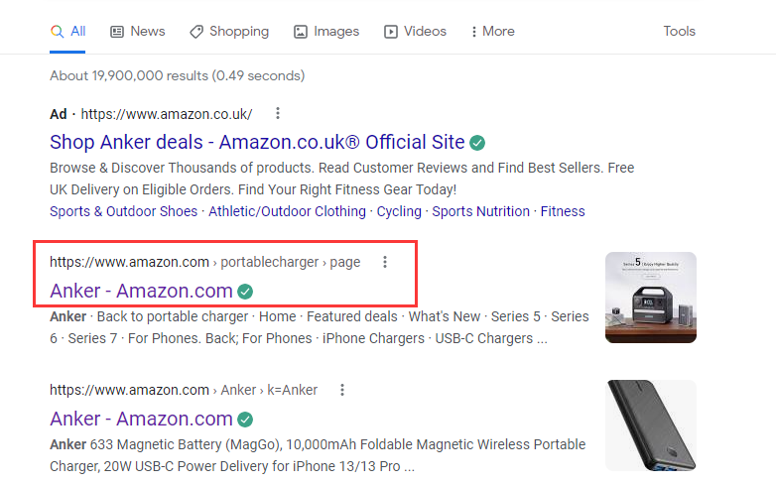Image resolution: width=776 pixels, height=484 pixels.
Task: Open three-dot menu for portablecharger result
Action: 385,262
